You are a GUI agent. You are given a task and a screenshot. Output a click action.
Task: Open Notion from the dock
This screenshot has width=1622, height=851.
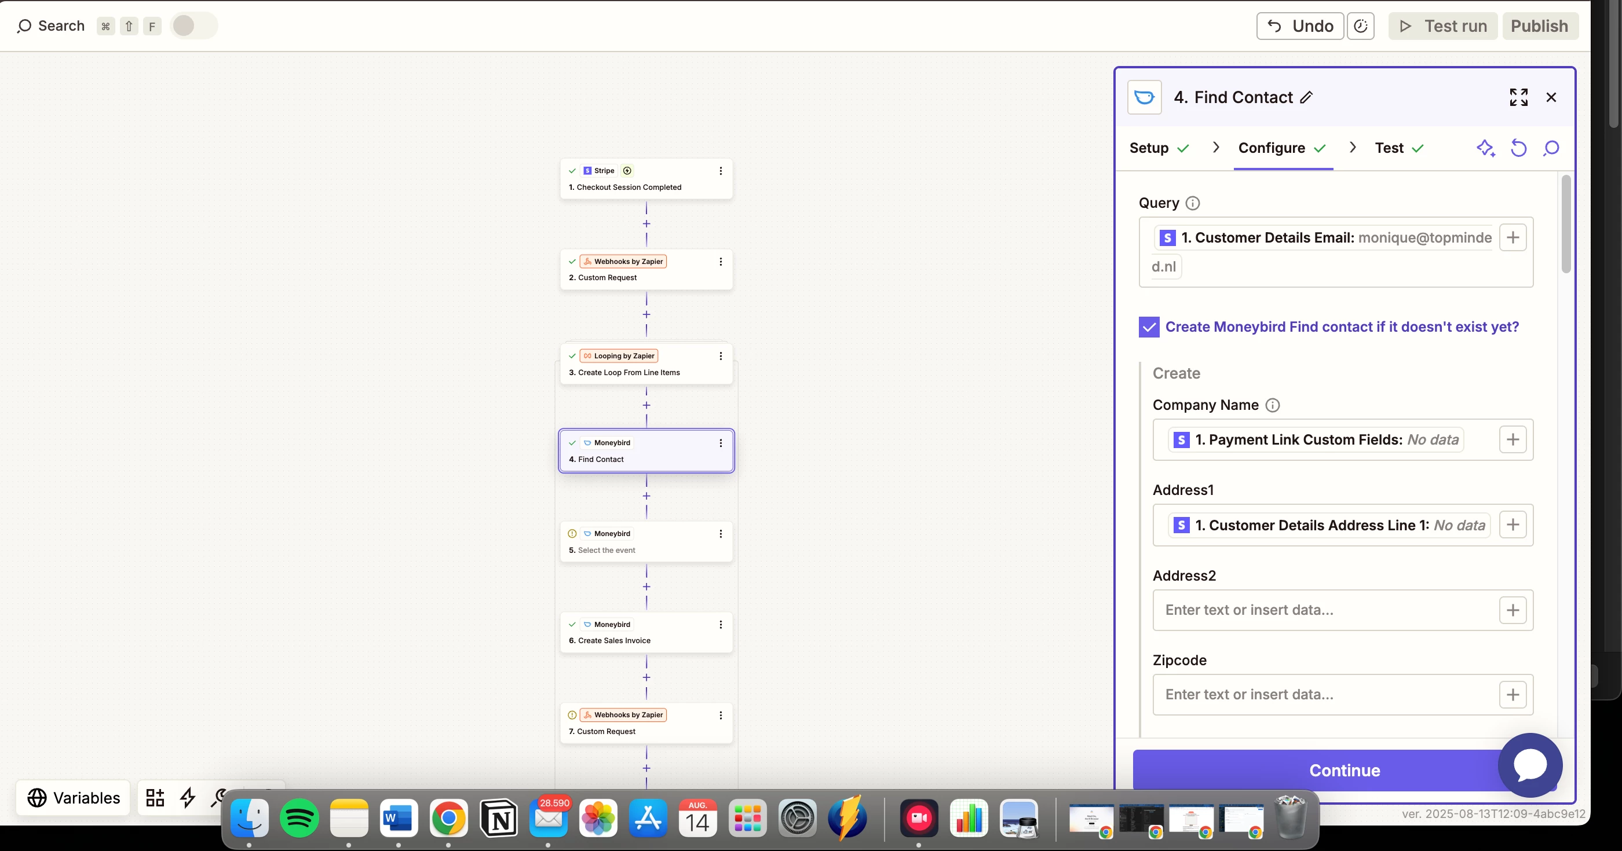click(x=498, y=818)
